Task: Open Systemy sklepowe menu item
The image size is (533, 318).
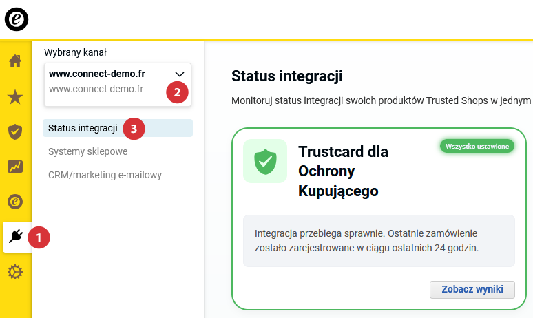Action: click(x=87, y=151)
